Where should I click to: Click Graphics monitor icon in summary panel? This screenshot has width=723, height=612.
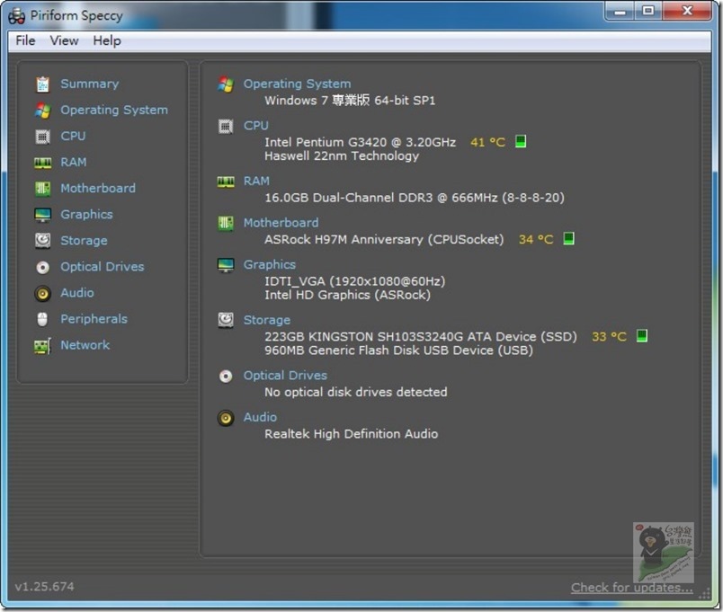coord(226,265)
